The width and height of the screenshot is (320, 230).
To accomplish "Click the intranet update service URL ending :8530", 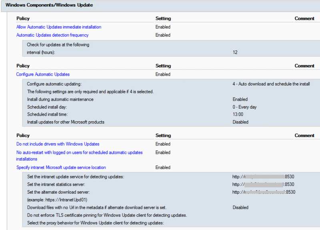I will [x=263, y=177].
